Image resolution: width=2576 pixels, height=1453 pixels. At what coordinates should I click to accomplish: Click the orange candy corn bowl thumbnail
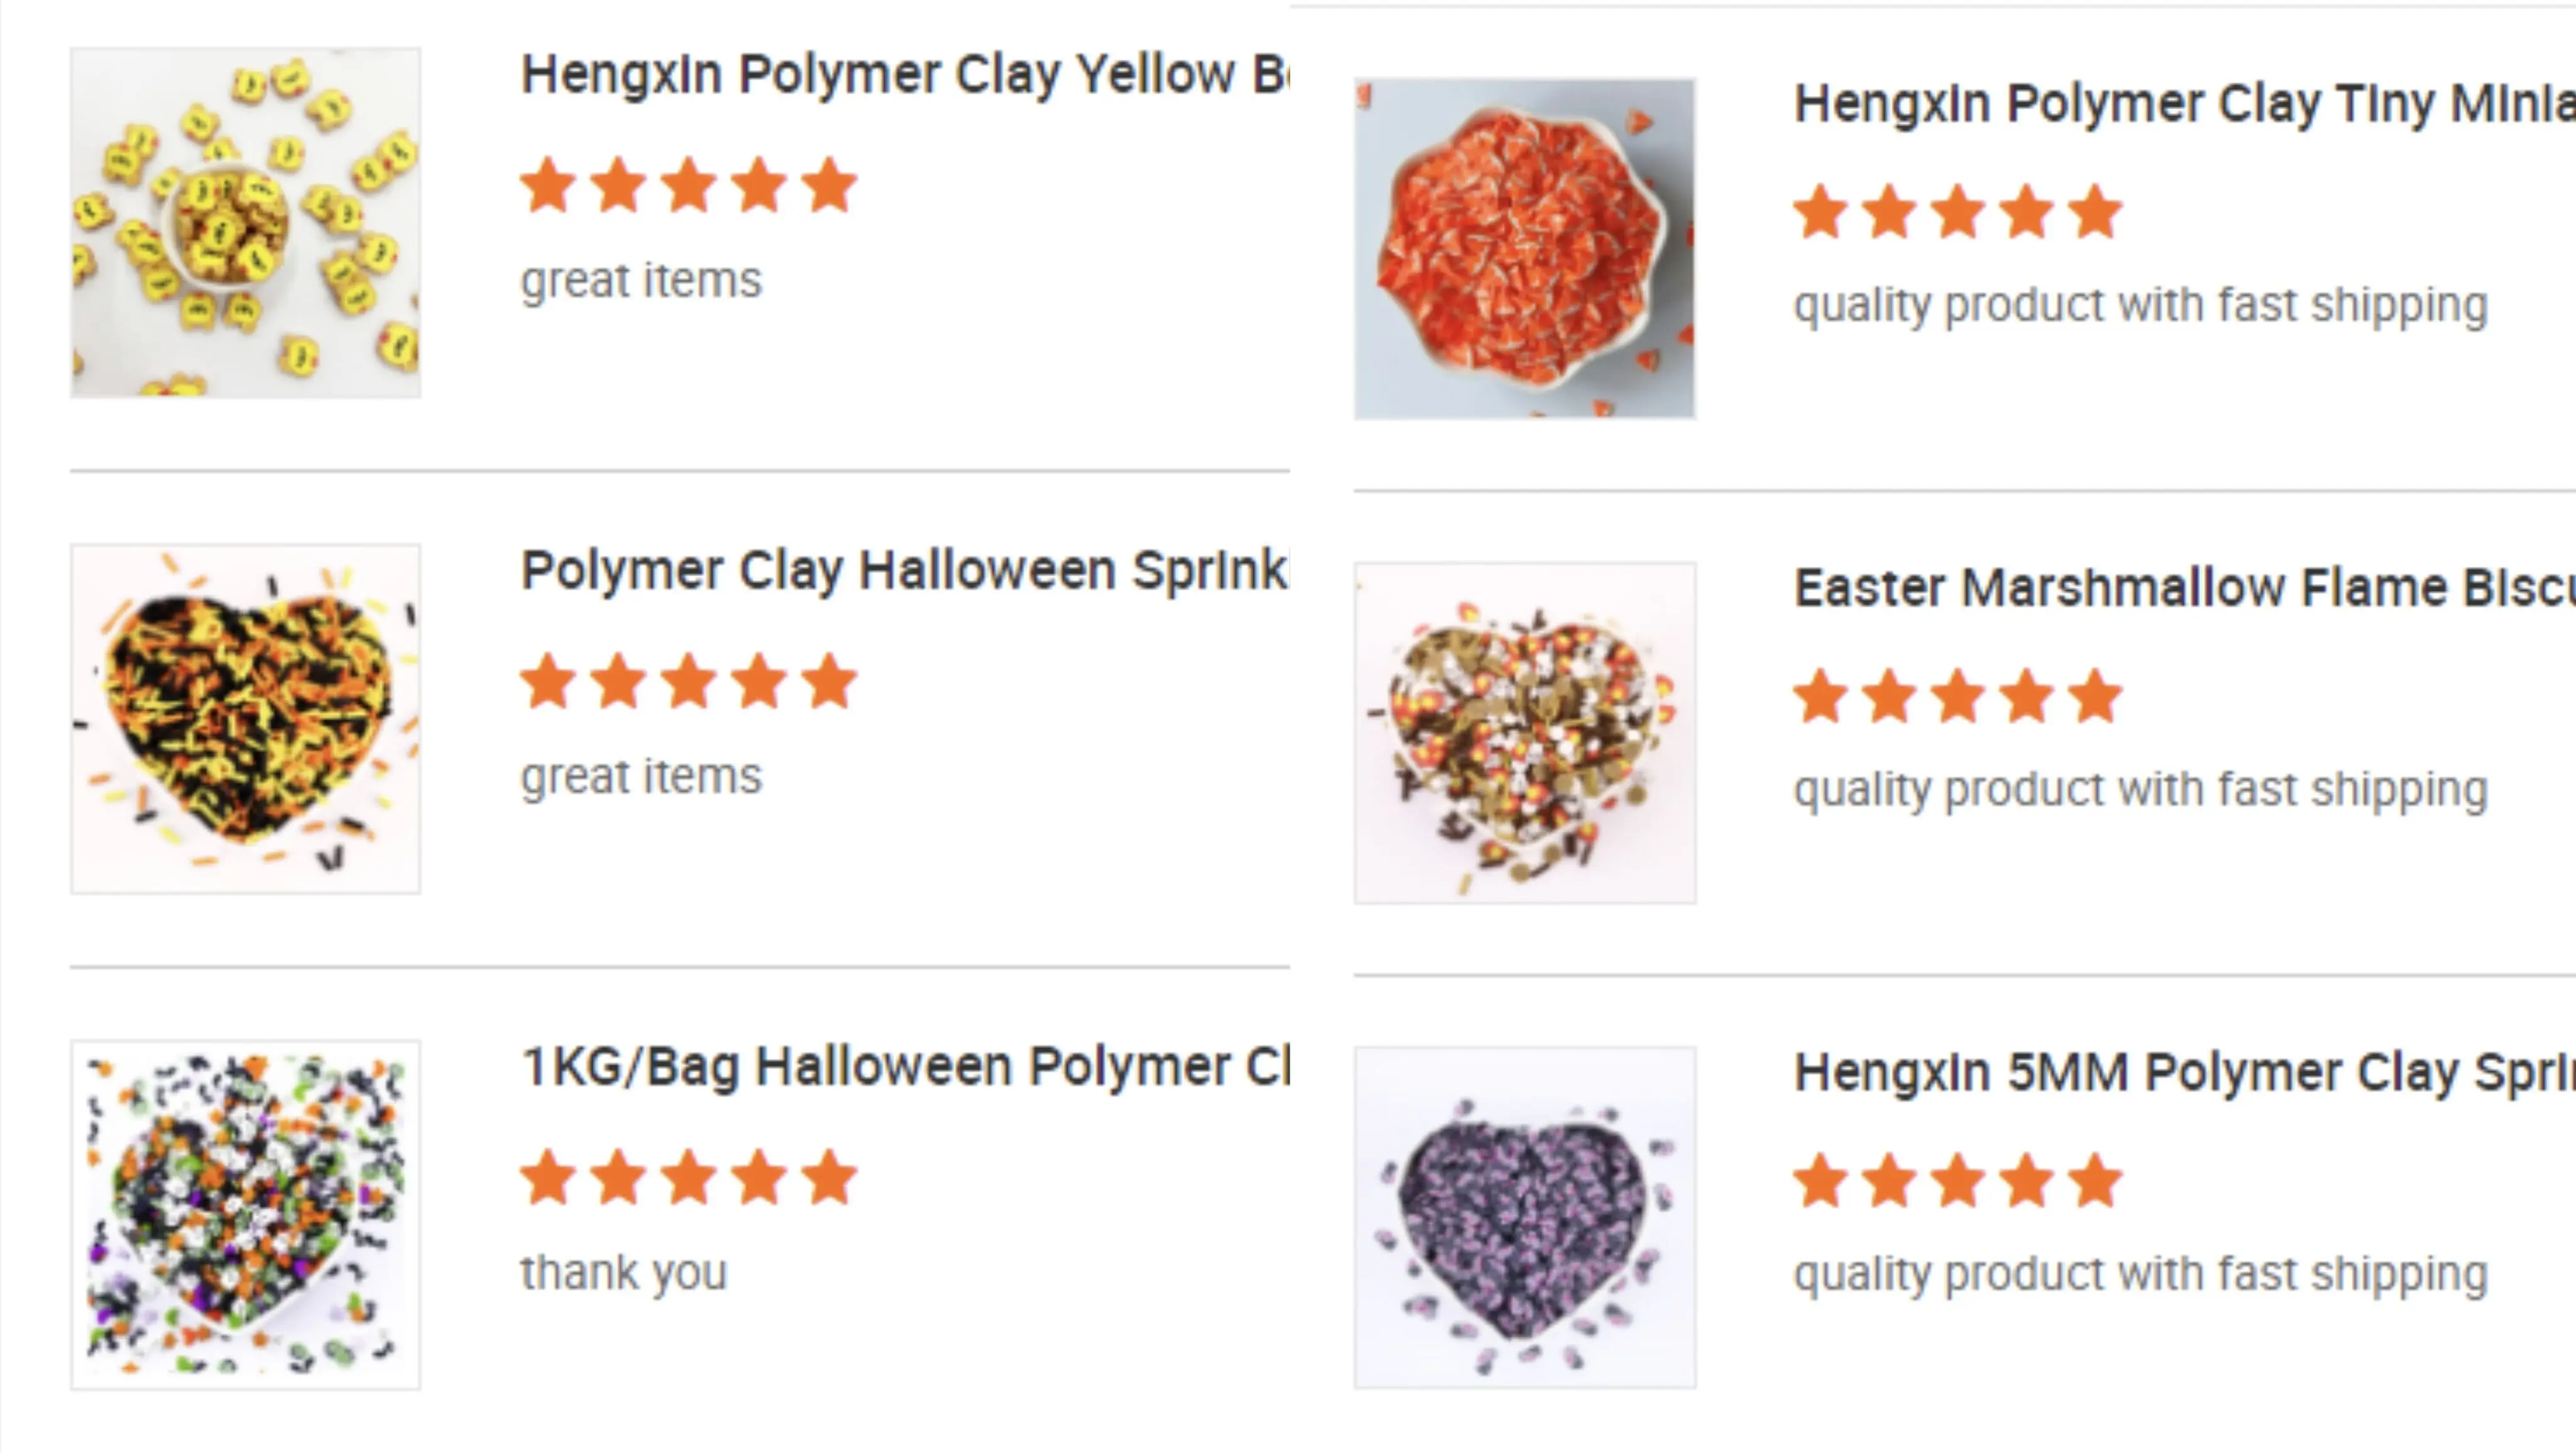click(x=1524, y=248)
